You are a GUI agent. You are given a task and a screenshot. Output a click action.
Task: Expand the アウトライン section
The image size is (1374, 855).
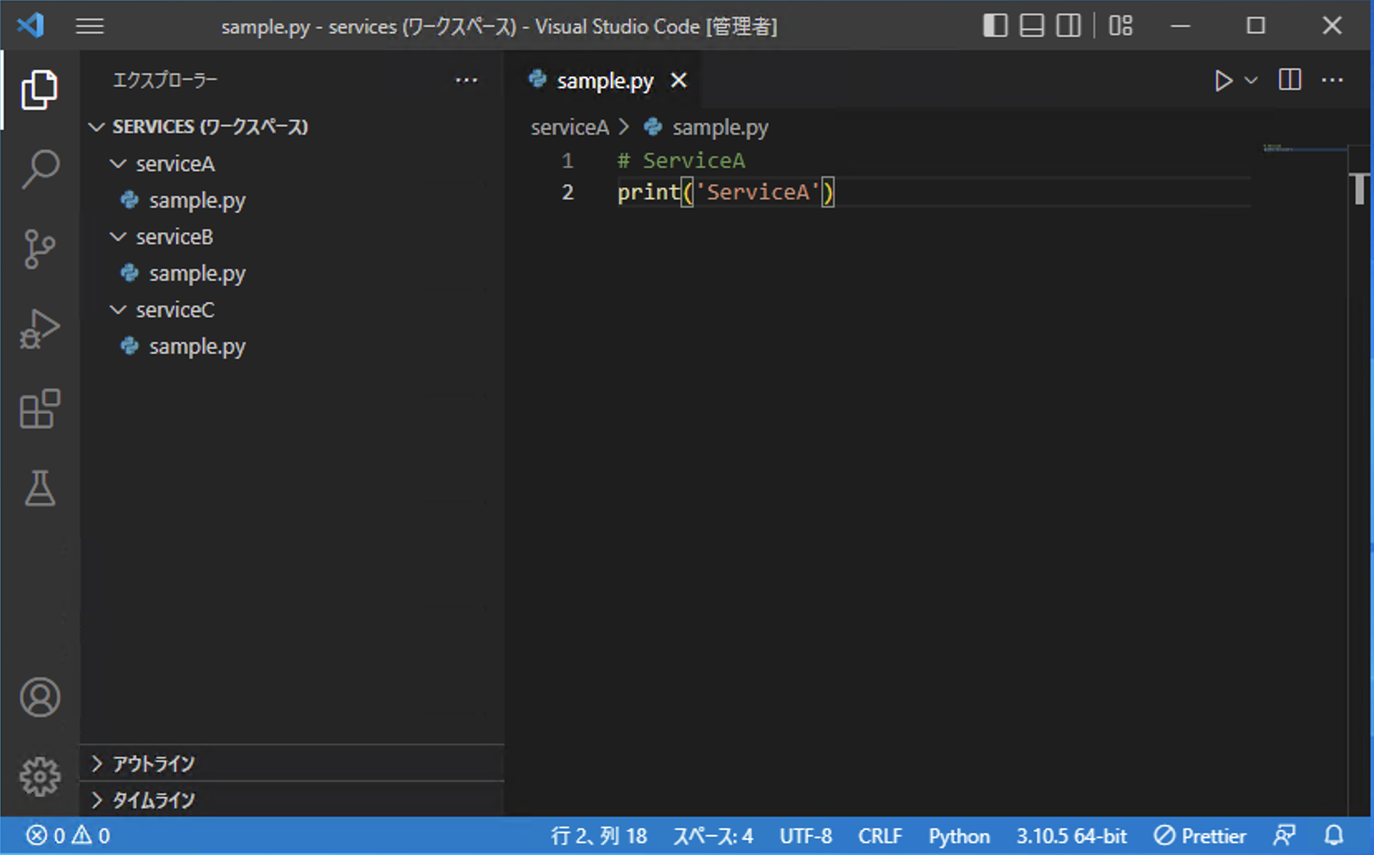click(x=153, y=764)
